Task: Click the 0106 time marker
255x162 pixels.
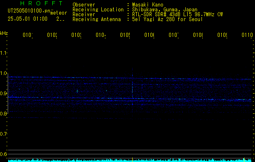Action: tap(149, 35)
